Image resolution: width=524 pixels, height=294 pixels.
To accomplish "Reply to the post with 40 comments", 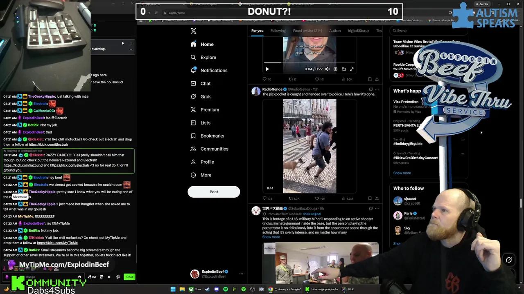I will pos(267,79).
